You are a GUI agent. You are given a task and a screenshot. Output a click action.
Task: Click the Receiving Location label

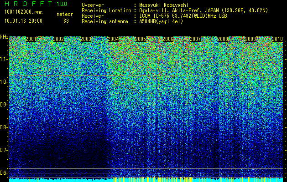coord(106,10)
